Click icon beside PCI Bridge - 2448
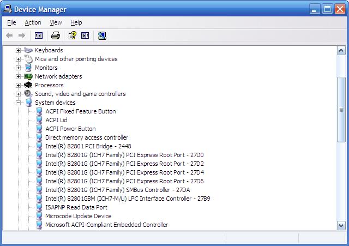Viewport: 349px width, 246px height. pyautogui.click(x=39, y=146)
